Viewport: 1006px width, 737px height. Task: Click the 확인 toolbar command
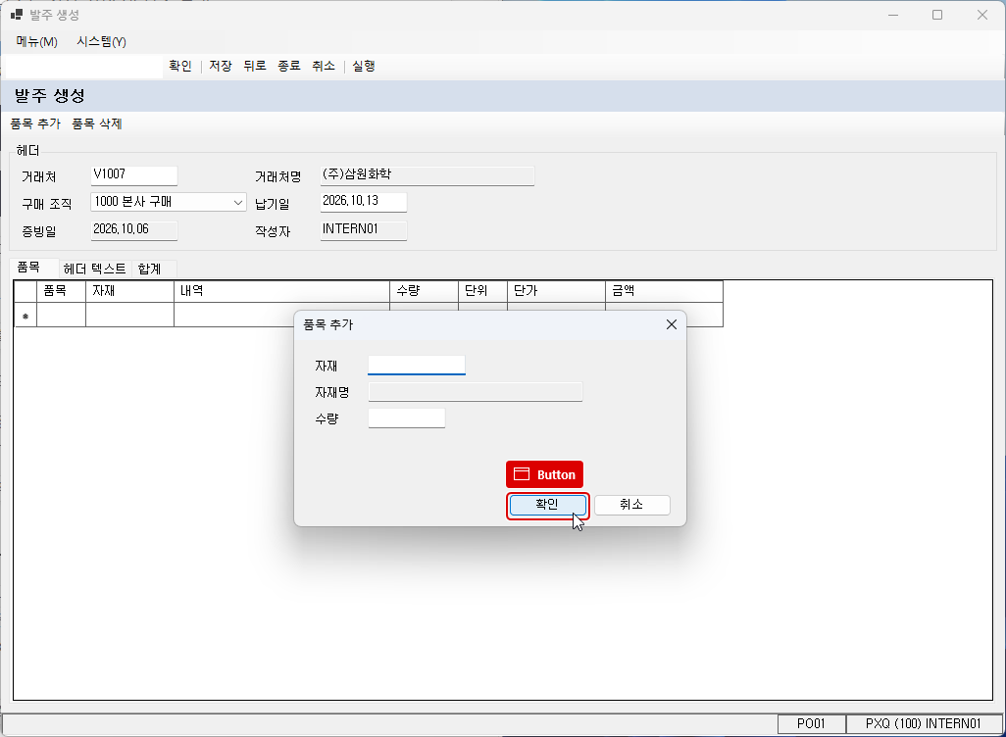[180, 66]
